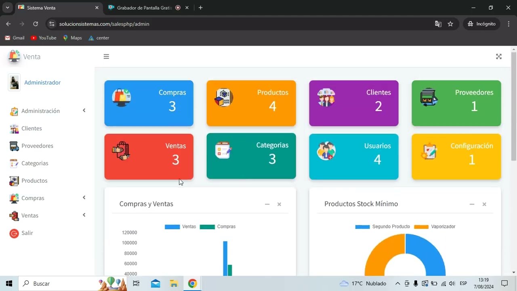Click the red Salir logout icon
Viewport: 517px width, 291px height.
[x=14, y=233]
